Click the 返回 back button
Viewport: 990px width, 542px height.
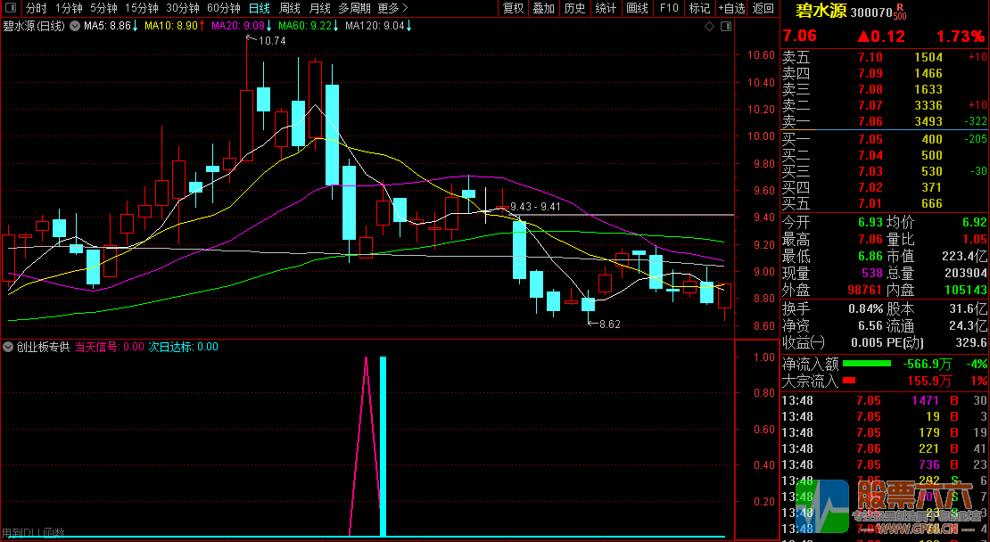(763, 8)
